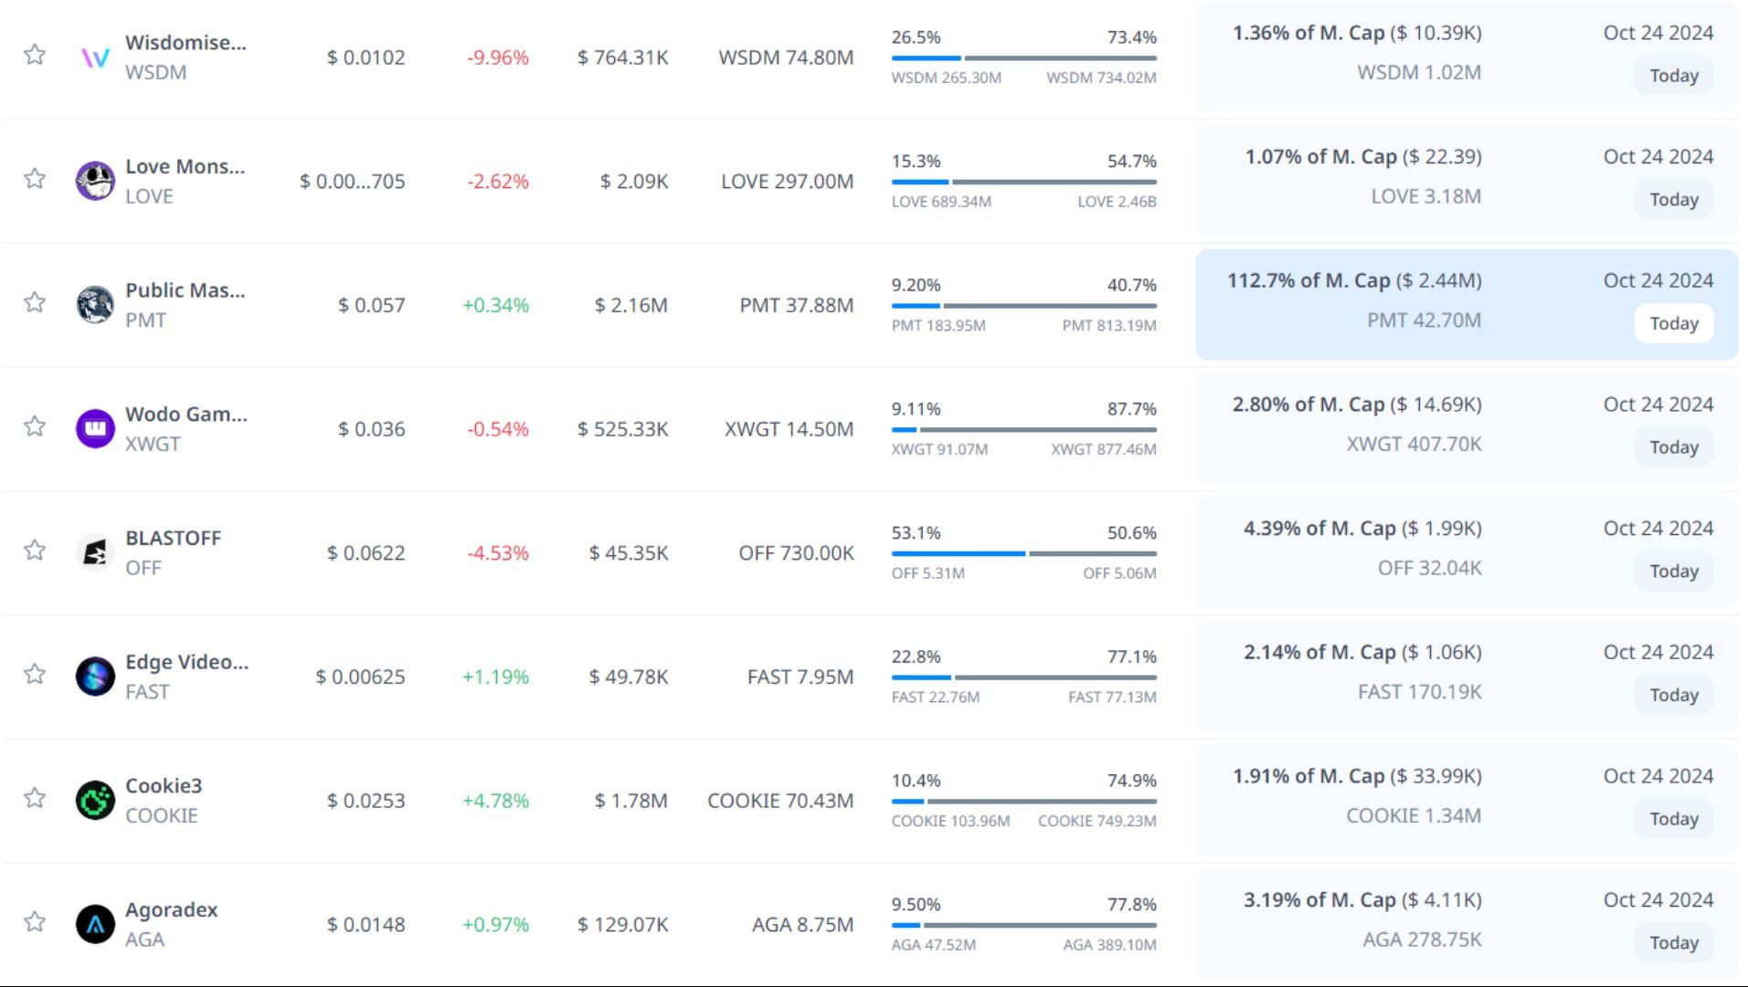Open the Public Masterpiece PMT logo
Viewport: 1748px width, 987px height.
[x=95, y=305]
